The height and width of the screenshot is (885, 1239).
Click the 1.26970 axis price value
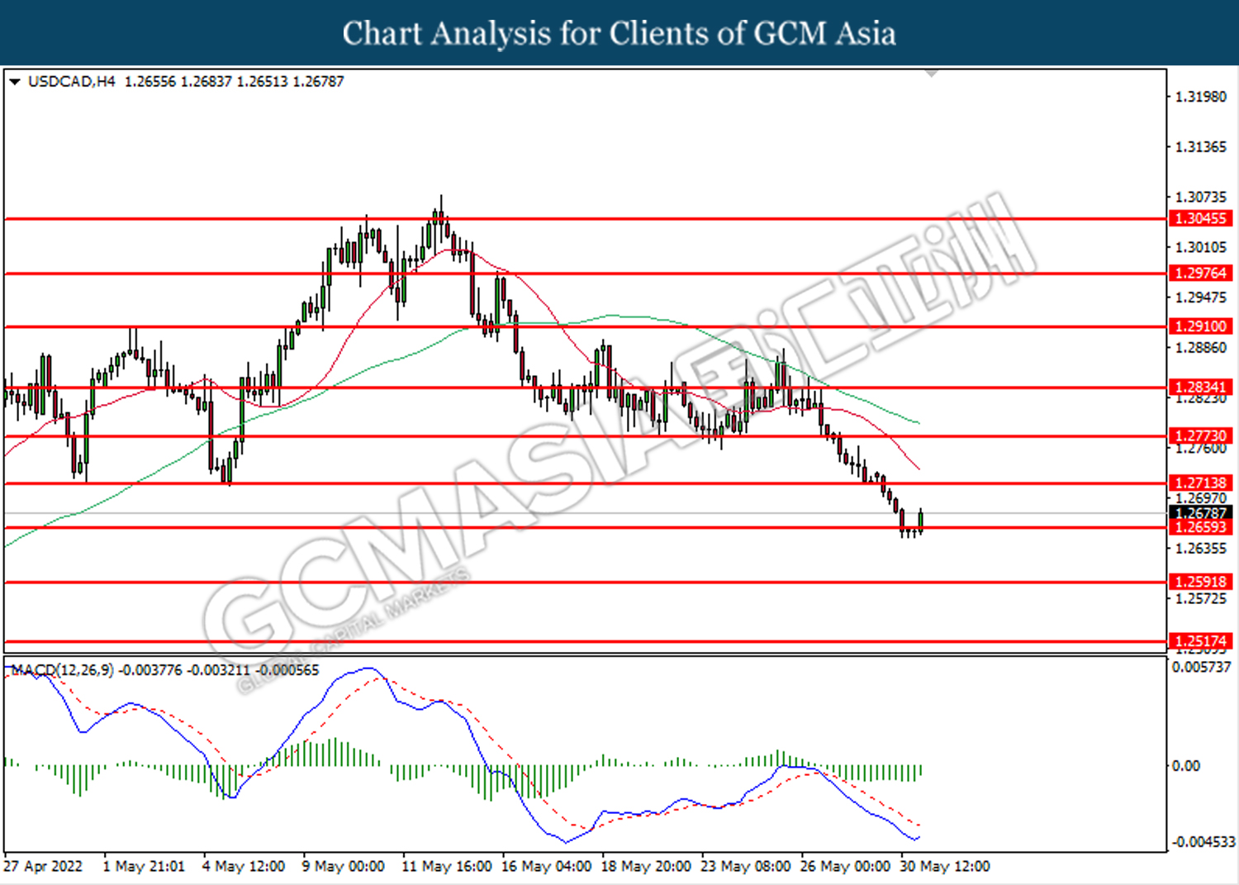tap(1201, 498)
